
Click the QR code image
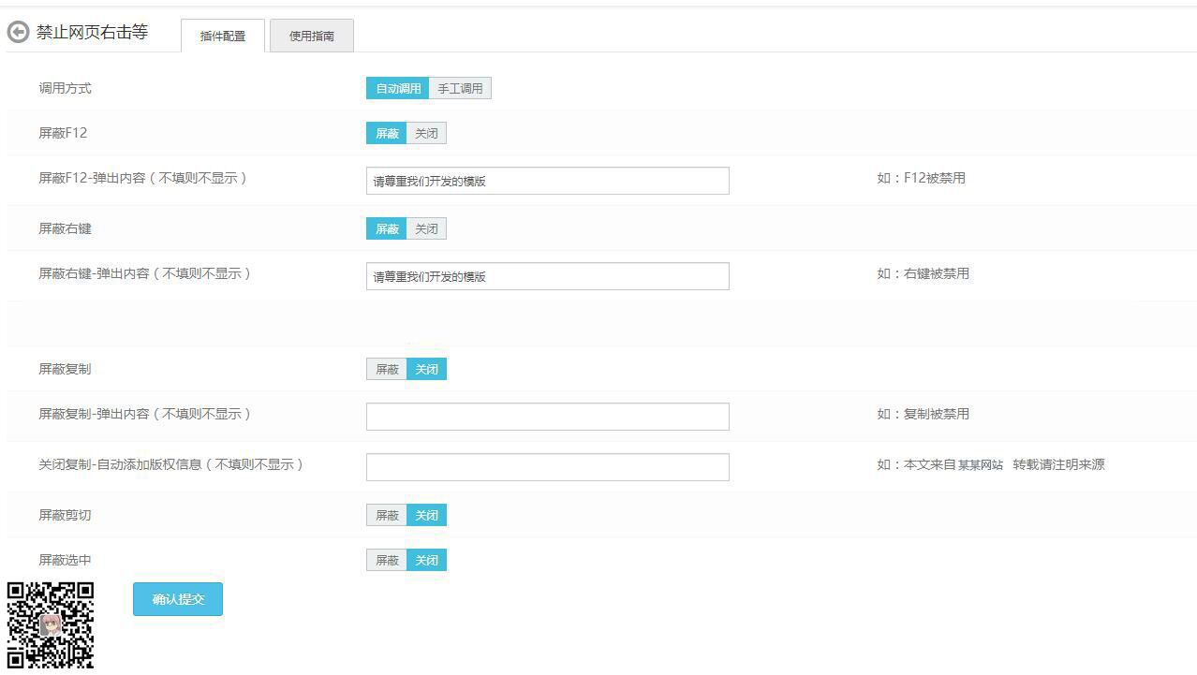(x=52, y=624)
